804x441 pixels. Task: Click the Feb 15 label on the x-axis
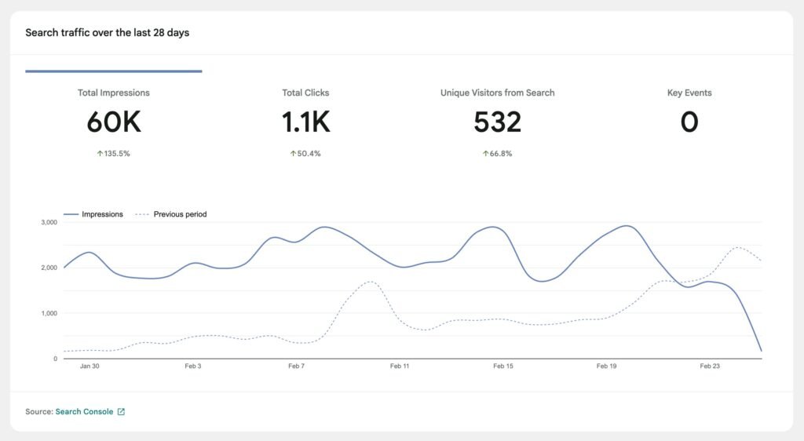coord(502,366)
